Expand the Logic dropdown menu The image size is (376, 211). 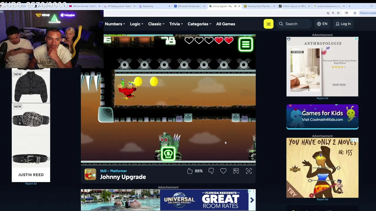pos(137,24)
